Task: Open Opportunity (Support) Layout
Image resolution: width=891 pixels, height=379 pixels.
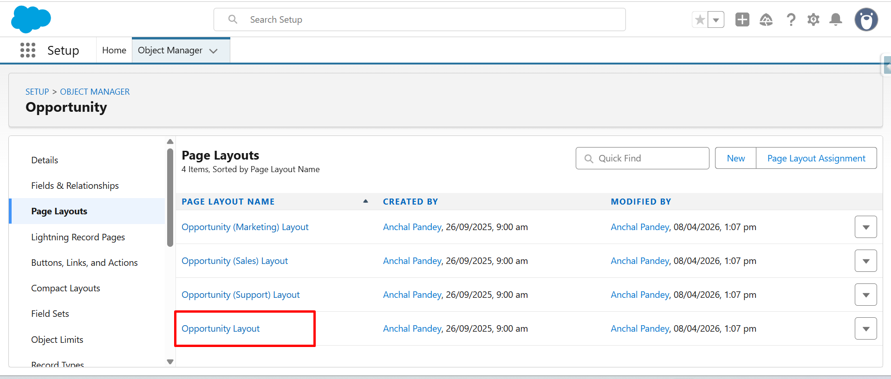Action: (x=241, y=295)
